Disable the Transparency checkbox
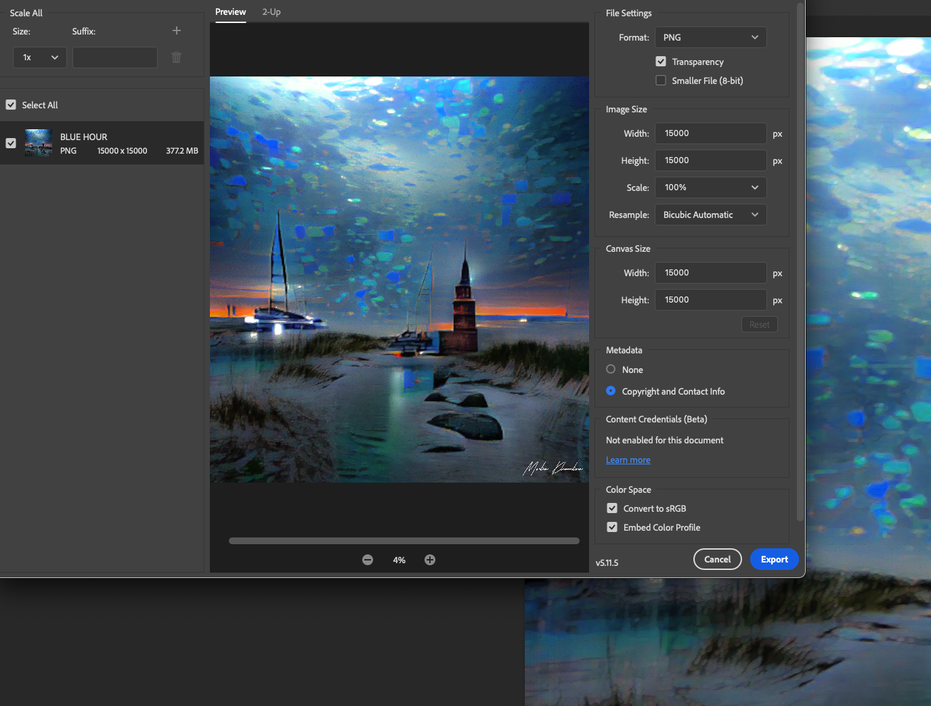This screenshot has height=706, width=931. [x=661, y=62]
